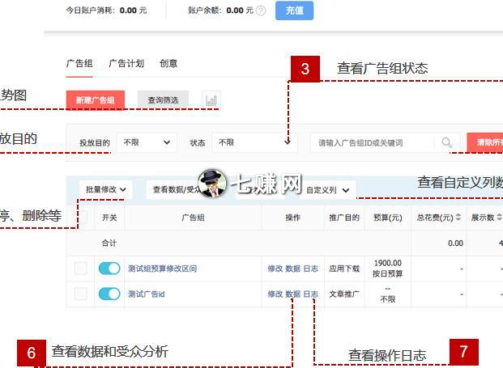Focus the ad group ID search field
This screenshot has width=503, height=368.
(x=372, y=143)
